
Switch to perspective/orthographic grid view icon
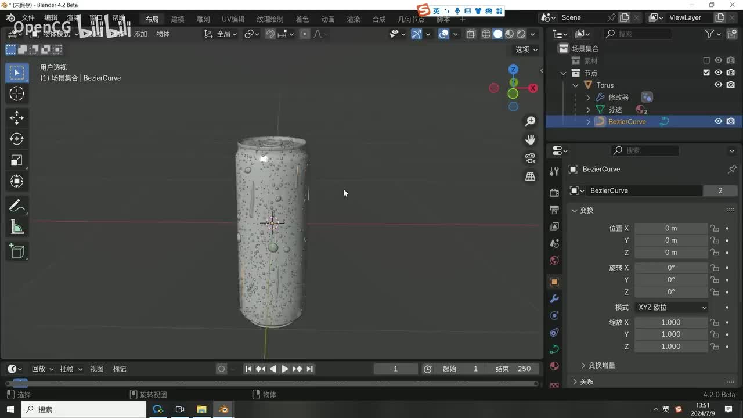(x=530, y=176)
